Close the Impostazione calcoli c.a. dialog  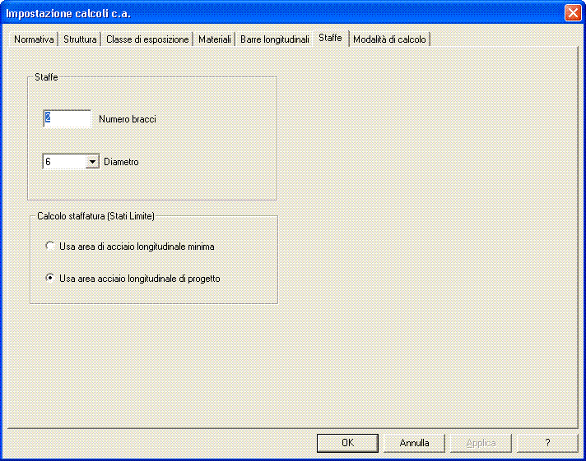pos(572,13)
